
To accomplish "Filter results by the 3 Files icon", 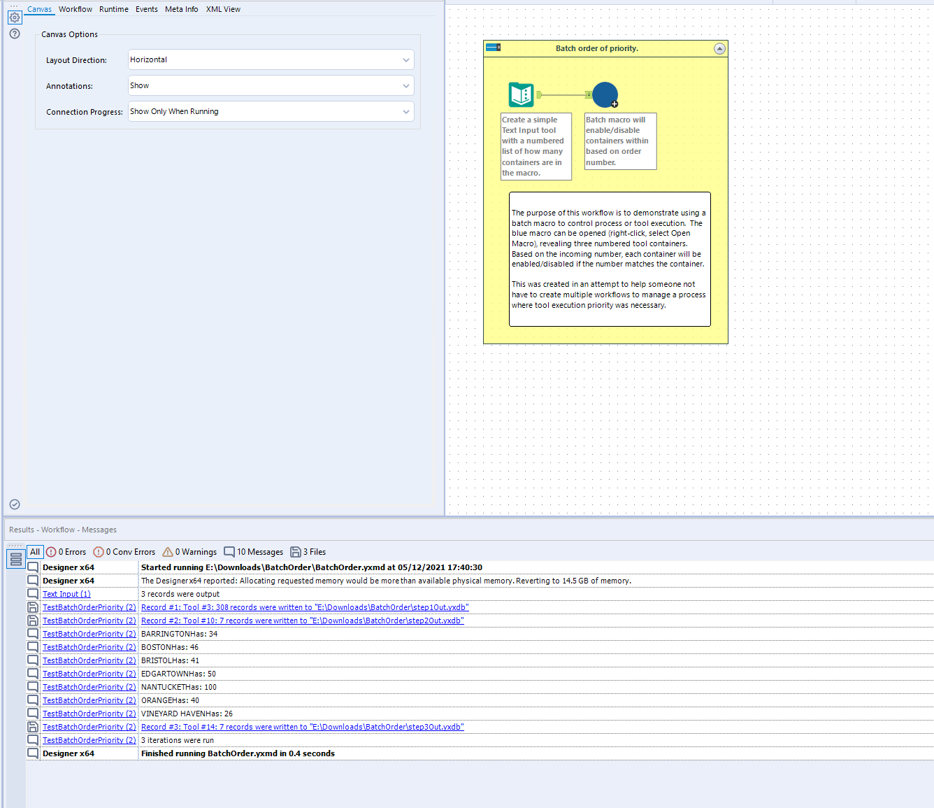I will (308, 551).
